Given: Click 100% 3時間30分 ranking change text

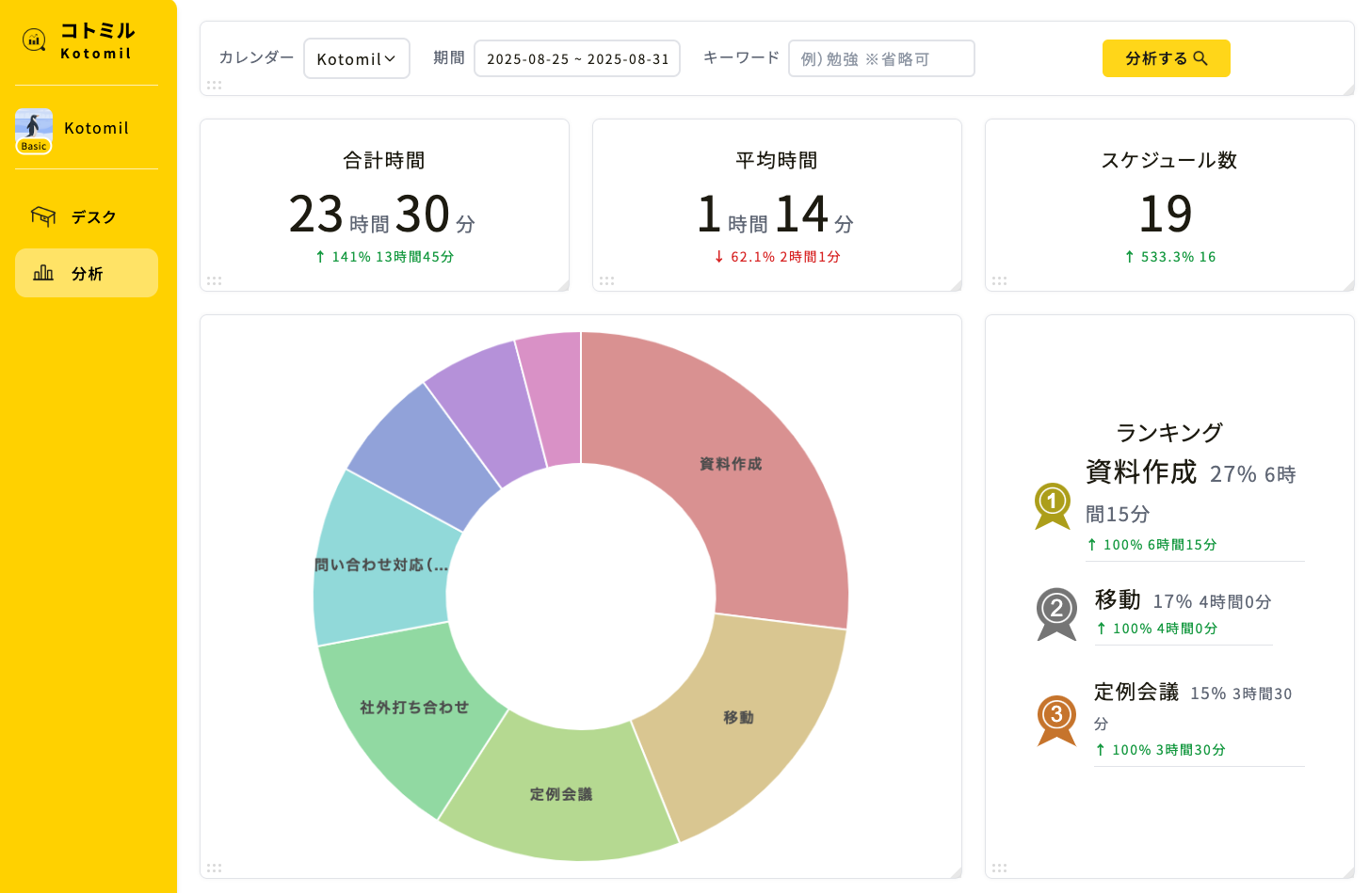Looking at the screenshot, I should [1160, 750].
